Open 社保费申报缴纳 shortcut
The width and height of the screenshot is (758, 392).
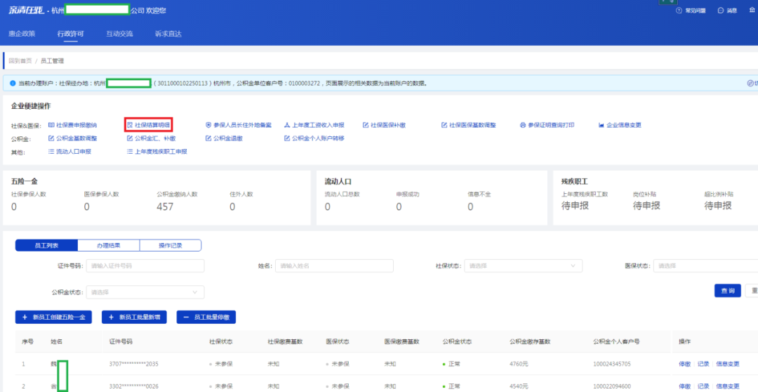click(x=76, y=125)
